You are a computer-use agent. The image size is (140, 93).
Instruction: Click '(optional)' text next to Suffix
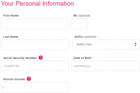[90, 37]
